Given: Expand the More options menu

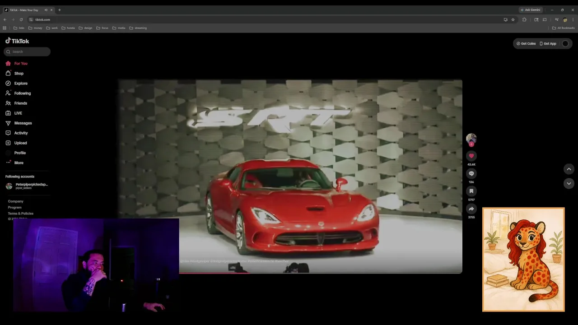Looking at the screenshot, I should coord(14,163).
